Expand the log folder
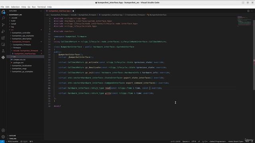 (12, 27)
